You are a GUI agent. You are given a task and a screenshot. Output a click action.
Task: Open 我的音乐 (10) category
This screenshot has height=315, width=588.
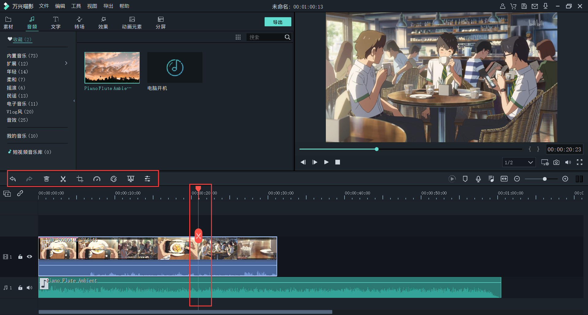point(22,136)
